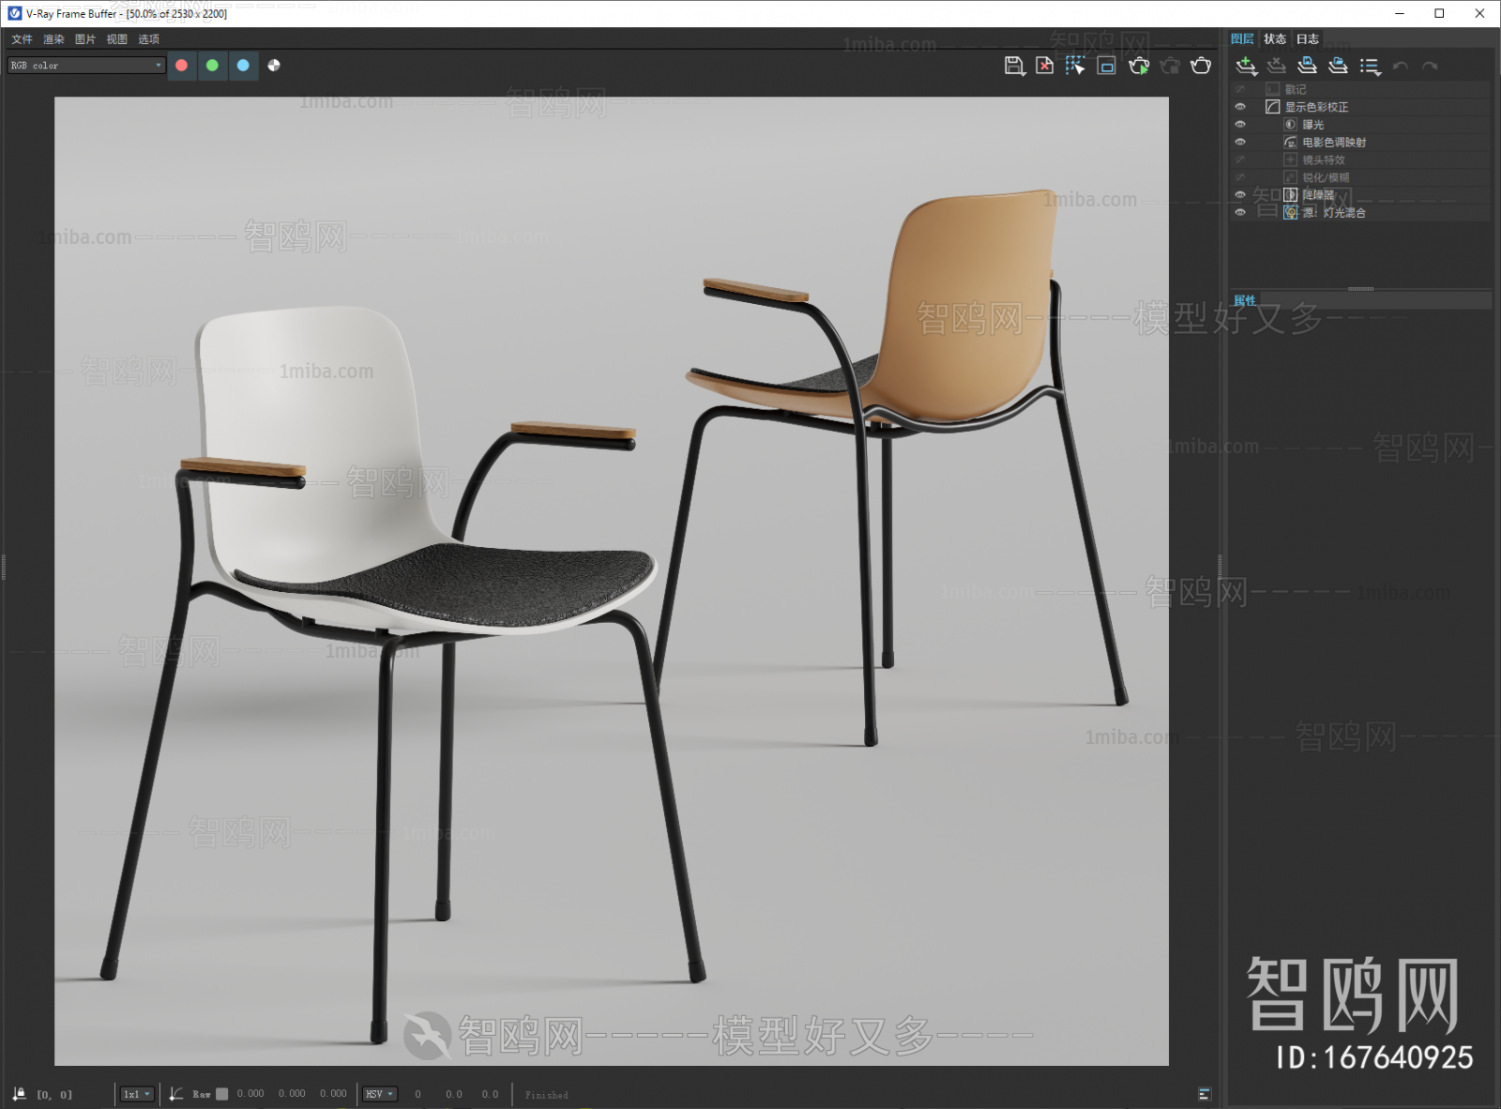Start interactive rendering with teapot play icon
The width and height of the screenshot is (1501, 1109).
pos(1139,66)
